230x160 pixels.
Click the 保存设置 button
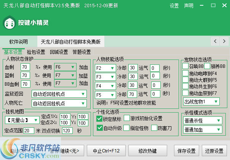coord(187,151)
